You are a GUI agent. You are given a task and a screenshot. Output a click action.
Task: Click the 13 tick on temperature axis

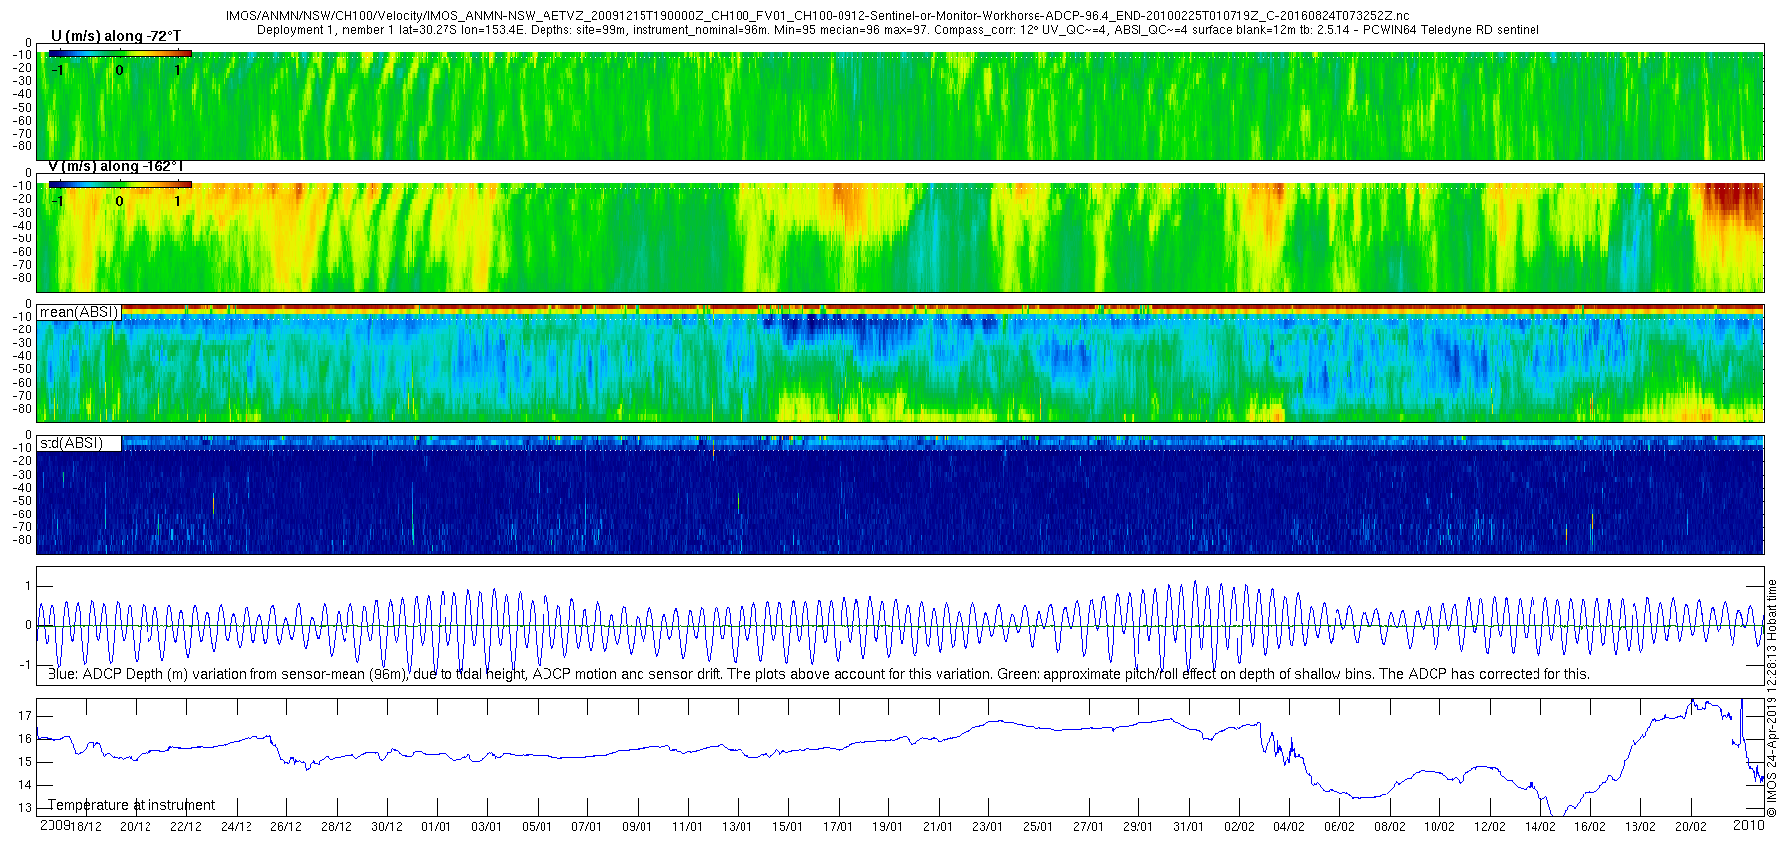[25, 808]
